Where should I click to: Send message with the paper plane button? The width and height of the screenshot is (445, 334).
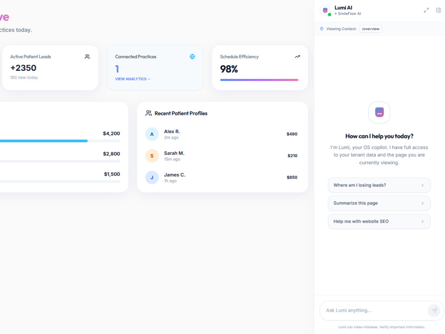tap(434, 310)
